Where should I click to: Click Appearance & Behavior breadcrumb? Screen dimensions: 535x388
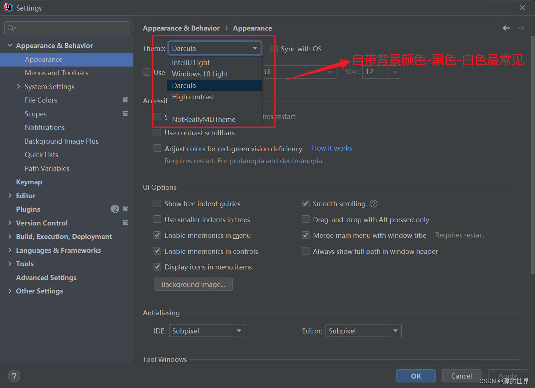[x=181, y=28]
